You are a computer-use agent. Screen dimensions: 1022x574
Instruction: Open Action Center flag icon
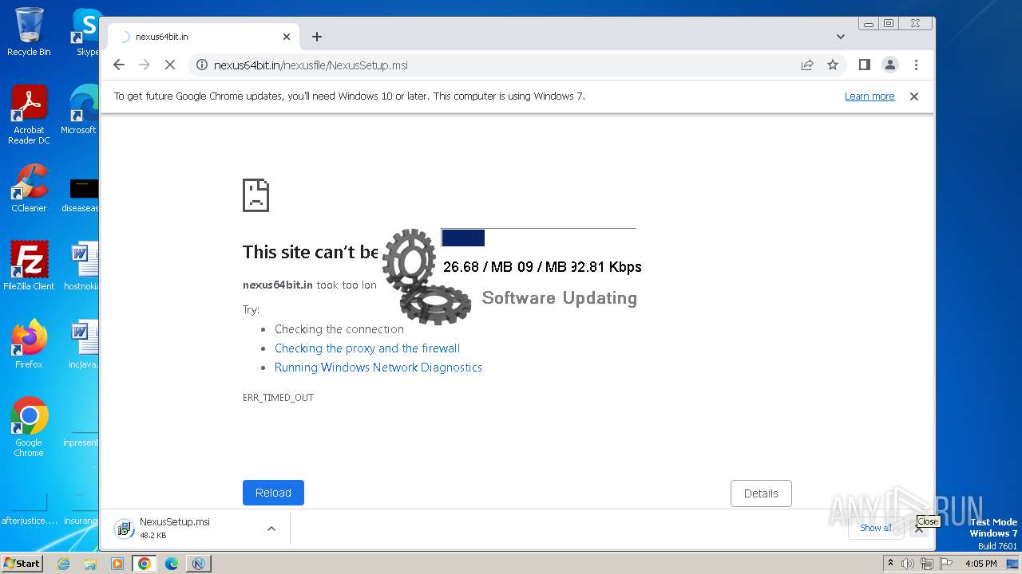(945, 564)
